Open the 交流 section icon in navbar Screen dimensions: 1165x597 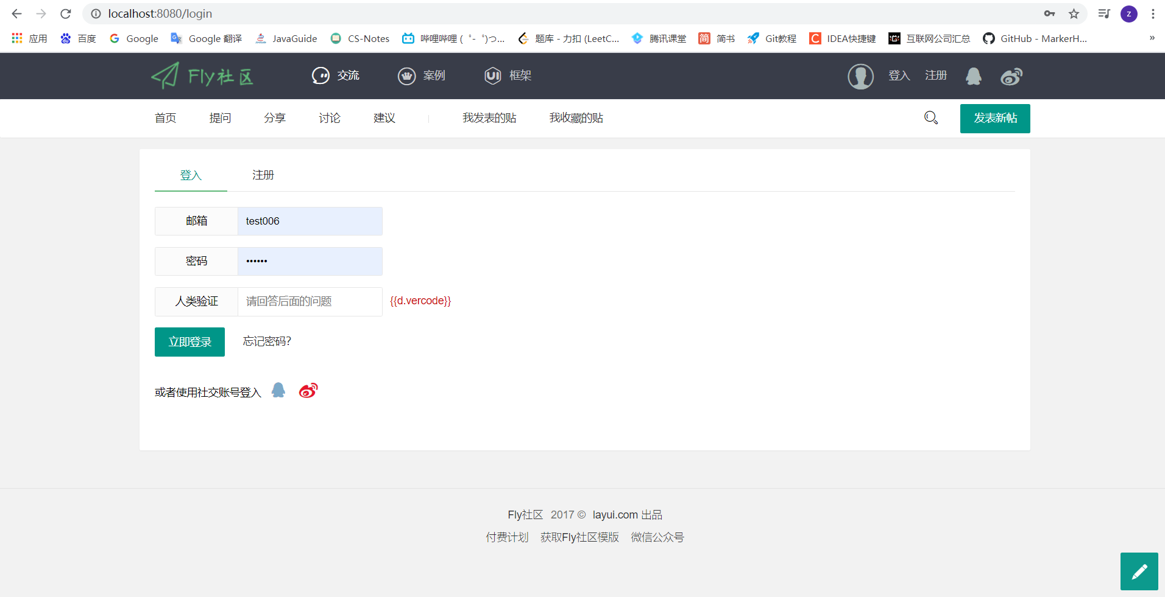pyautogui.click(x=322, y=75)
